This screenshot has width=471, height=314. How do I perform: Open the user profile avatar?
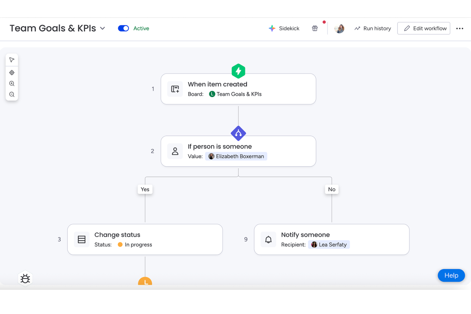pos(339,28)
